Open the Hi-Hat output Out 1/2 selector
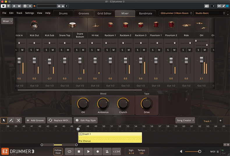Image resolution: width=230 pixels, height=156 pixels. click(x=95, y=86)
